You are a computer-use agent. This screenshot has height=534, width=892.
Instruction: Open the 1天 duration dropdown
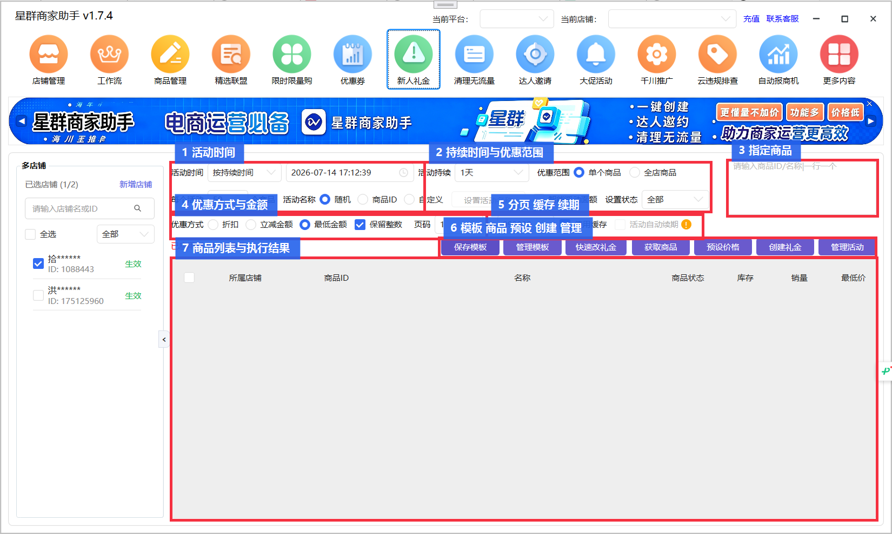coord(492,173)
